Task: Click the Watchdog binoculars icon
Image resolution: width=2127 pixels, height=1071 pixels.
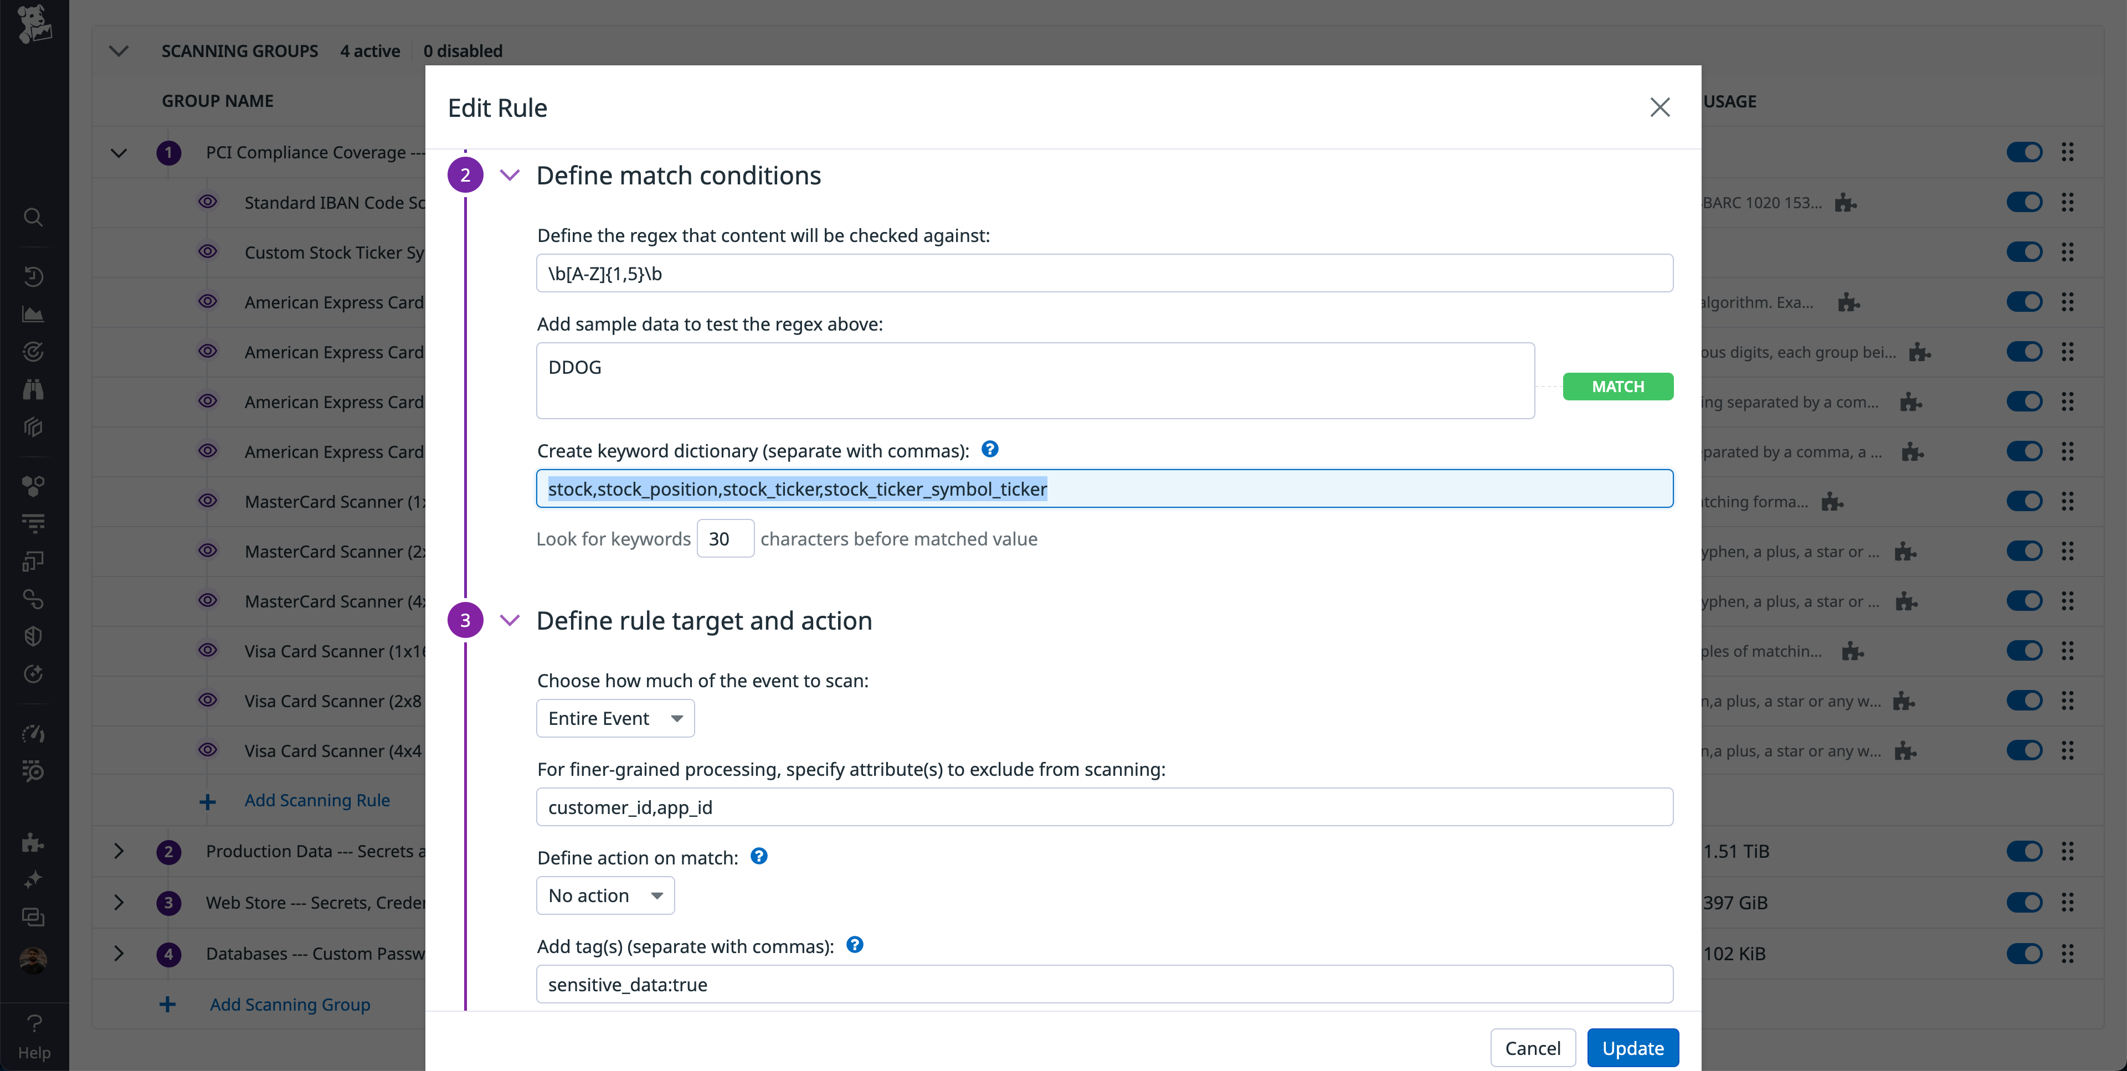Action: click(x=33, y=389)
